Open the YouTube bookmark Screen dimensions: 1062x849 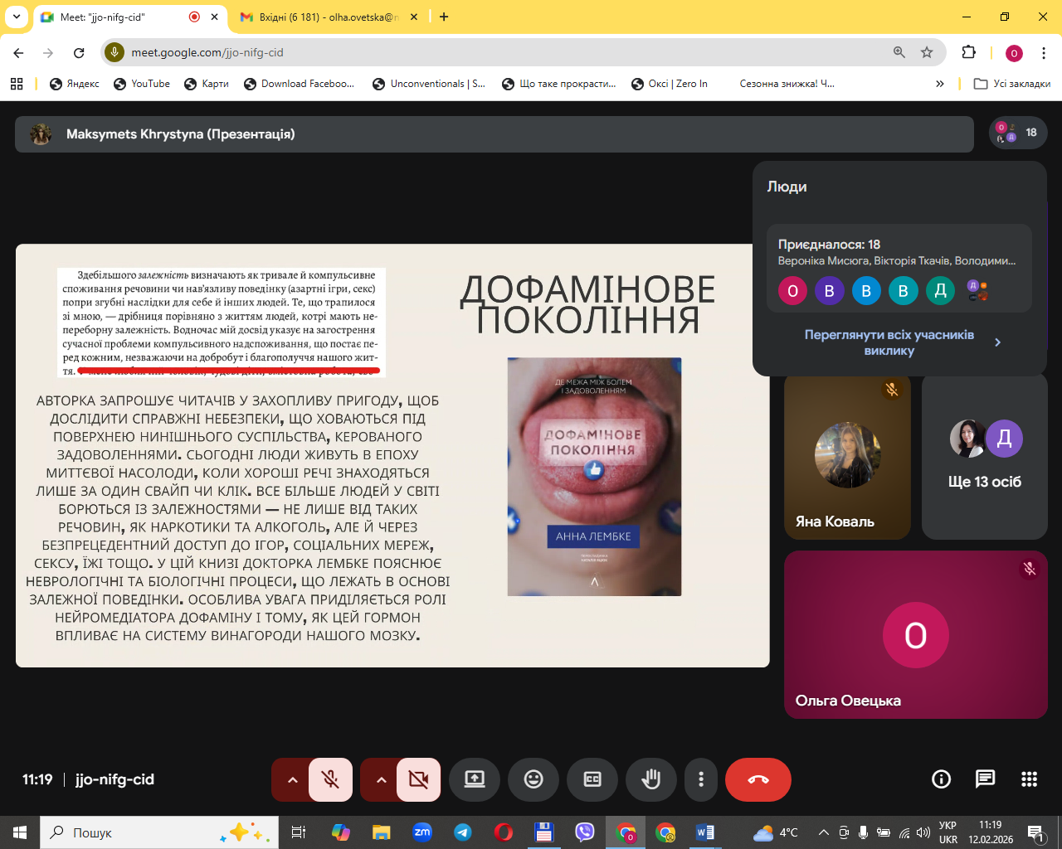[x=142, y=84]
